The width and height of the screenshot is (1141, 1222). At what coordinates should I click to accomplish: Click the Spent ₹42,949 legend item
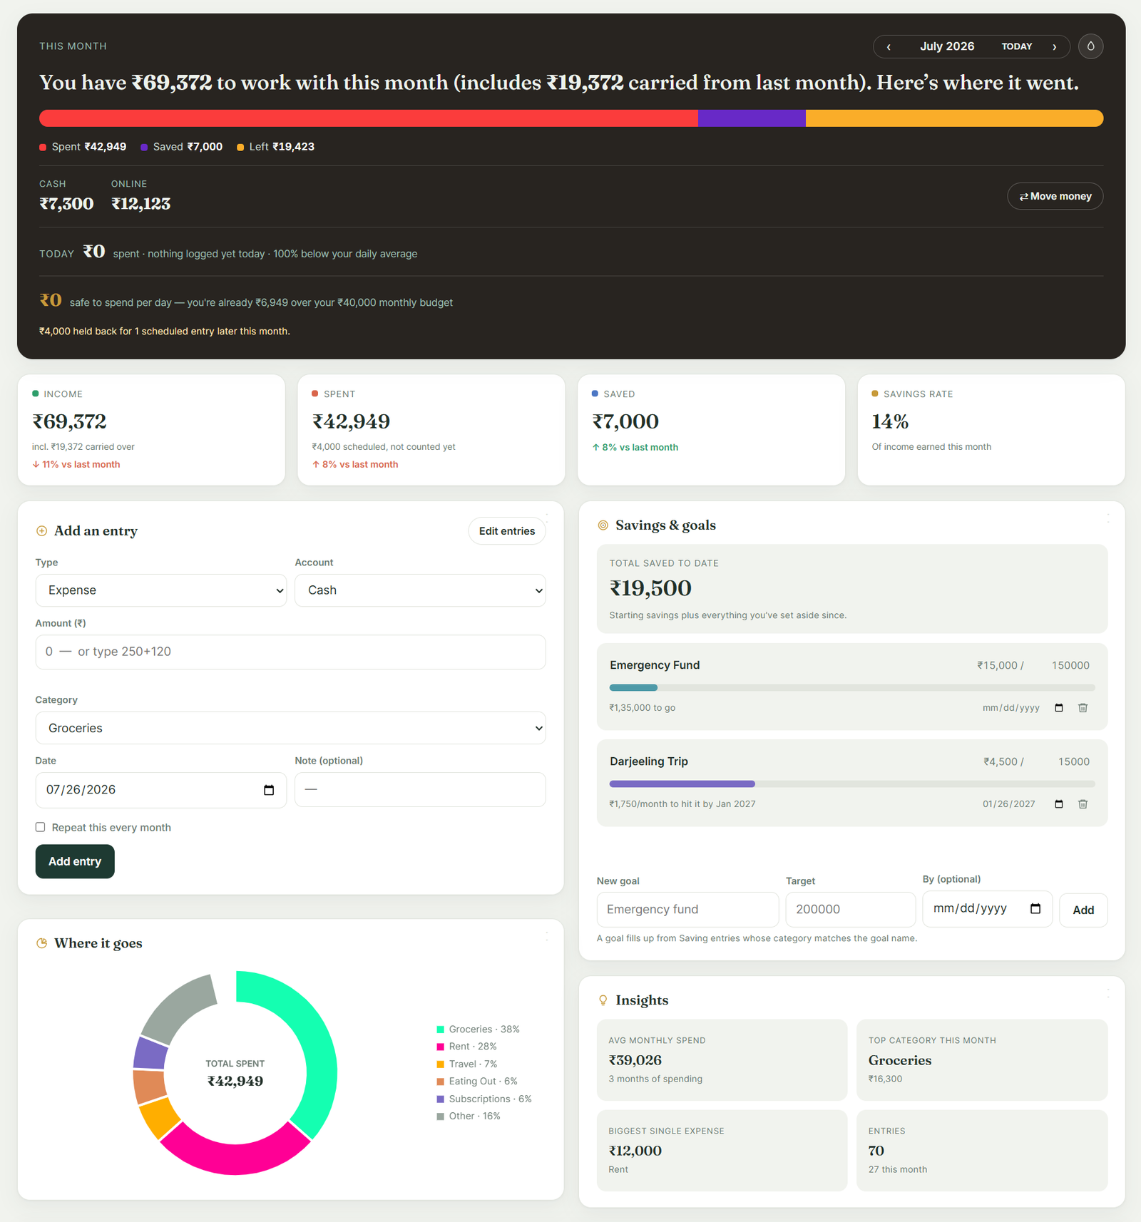pos(83,147)
